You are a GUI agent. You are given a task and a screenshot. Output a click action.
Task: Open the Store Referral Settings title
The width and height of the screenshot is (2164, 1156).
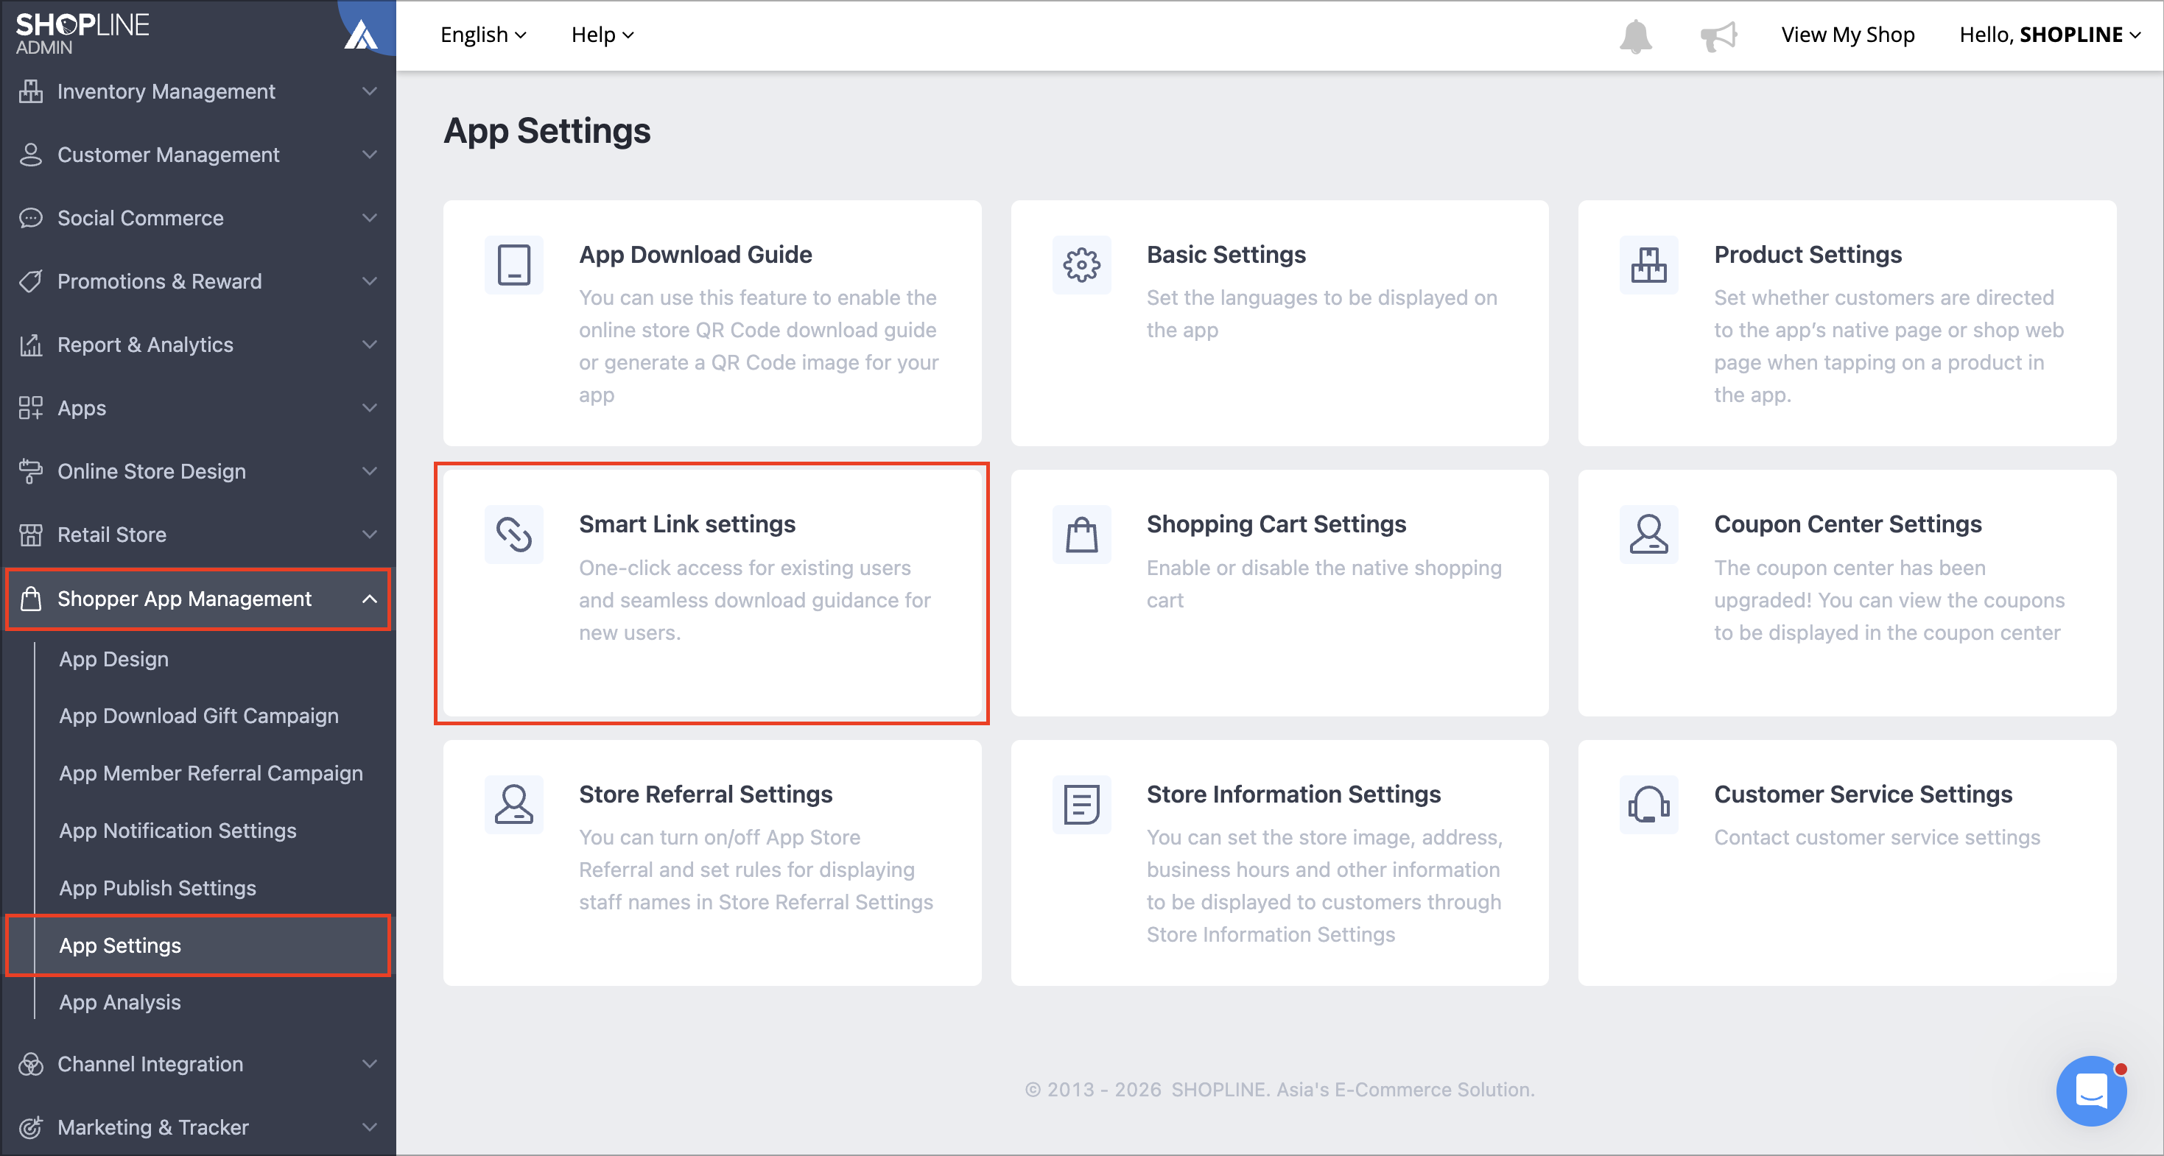pos(705,794)
